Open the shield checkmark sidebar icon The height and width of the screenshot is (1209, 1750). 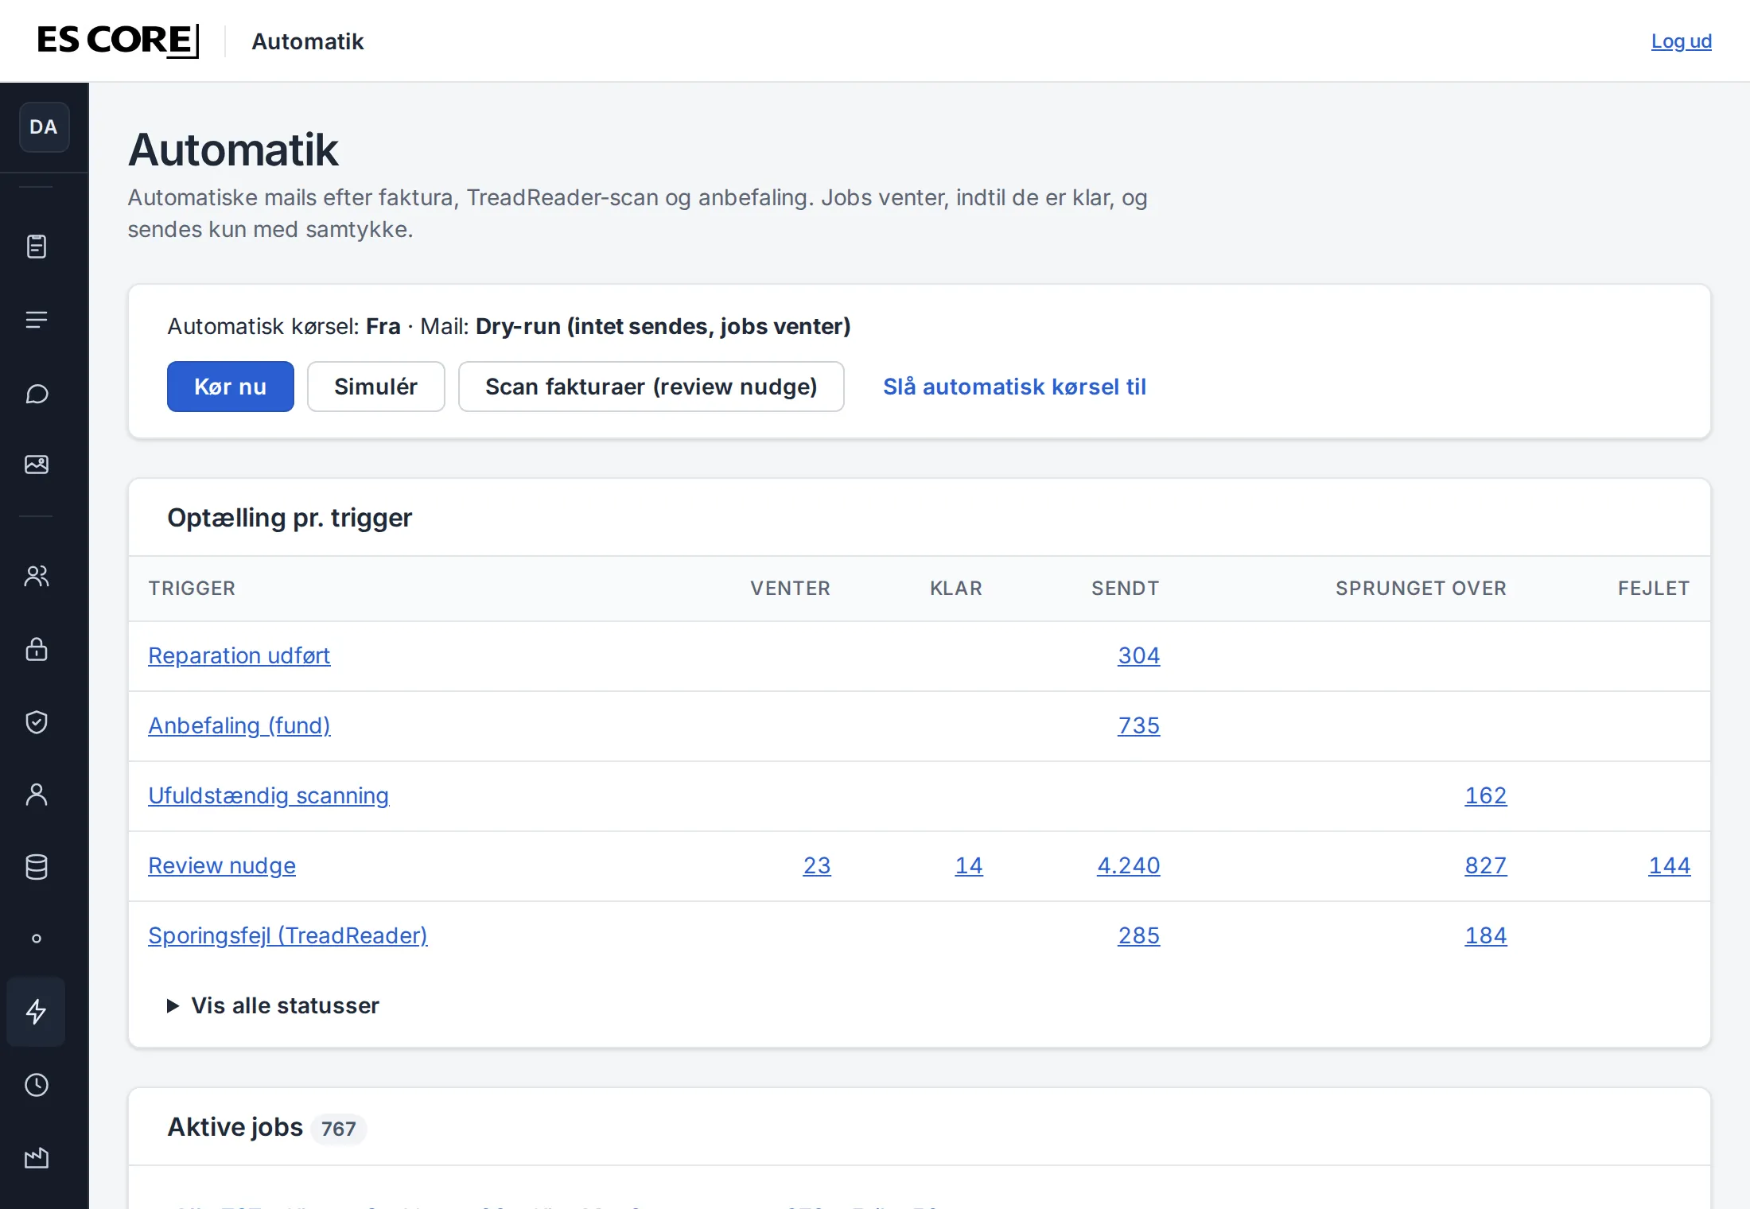[37, 722]
